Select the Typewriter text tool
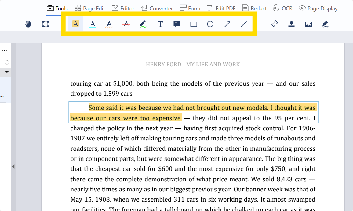The width and height of the screenshot is (353, 211). point(160,24)
